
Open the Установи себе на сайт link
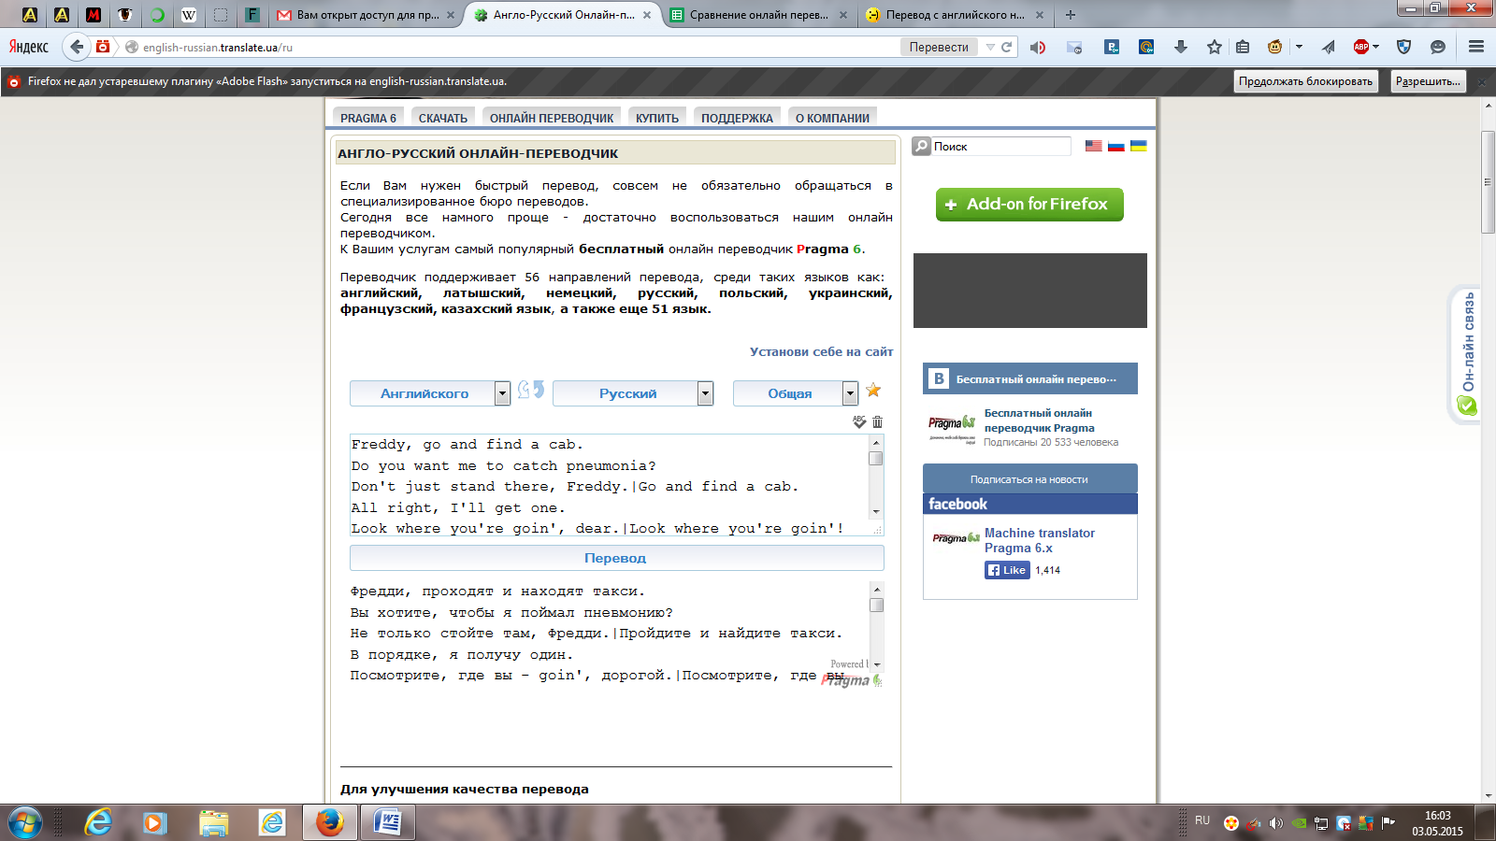pos(821,351)
